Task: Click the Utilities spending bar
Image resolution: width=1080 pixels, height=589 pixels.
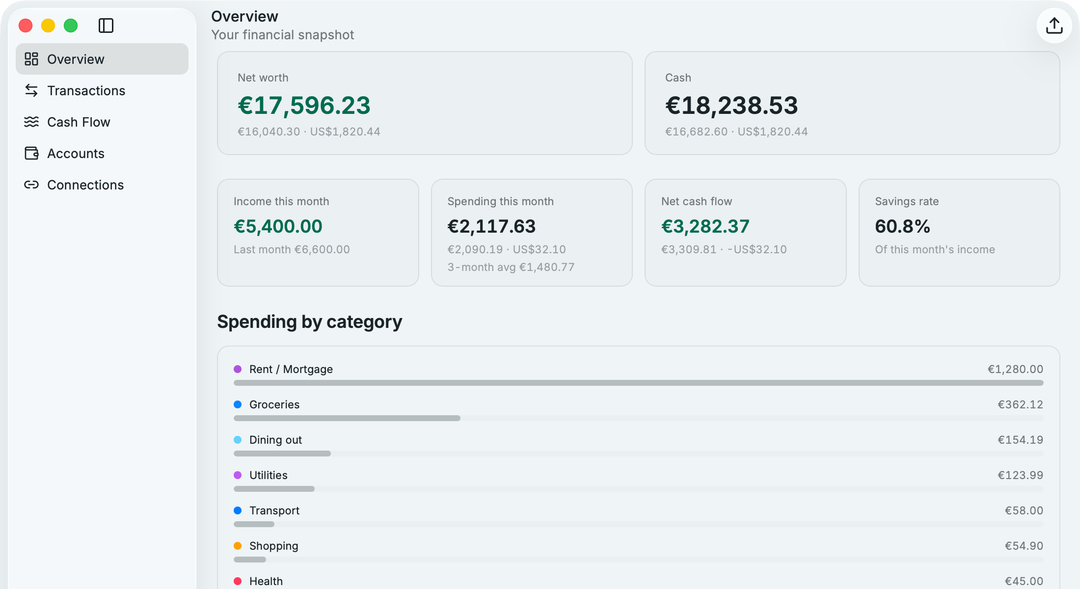Action: [639, 489]
